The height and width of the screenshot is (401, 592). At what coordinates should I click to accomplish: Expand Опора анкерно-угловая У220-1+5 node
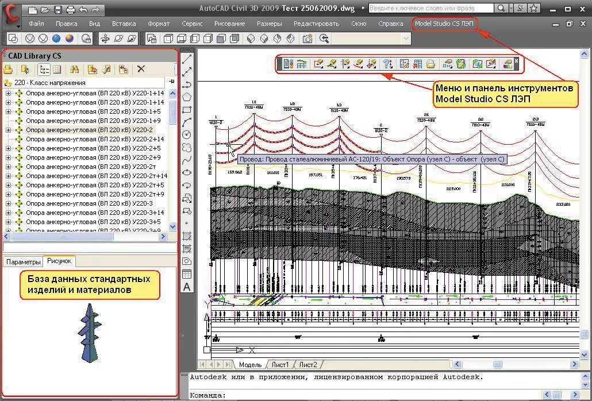coord(8,111)
